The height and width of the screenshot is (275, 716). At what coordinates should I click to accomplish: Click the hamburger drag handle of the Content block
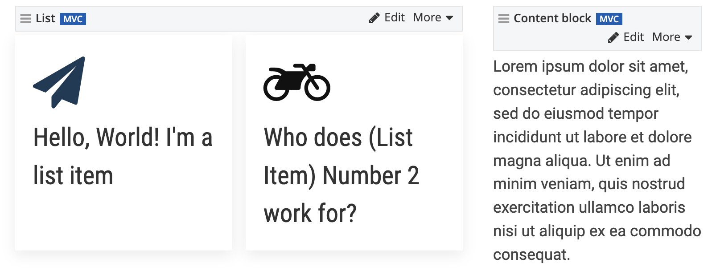[x=503, y=19]
